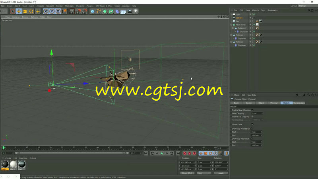Image resolution: width=318 pixels, height=179 pixels.
Task: Select the white material thumbnail
Action: (x=14, y=164)
